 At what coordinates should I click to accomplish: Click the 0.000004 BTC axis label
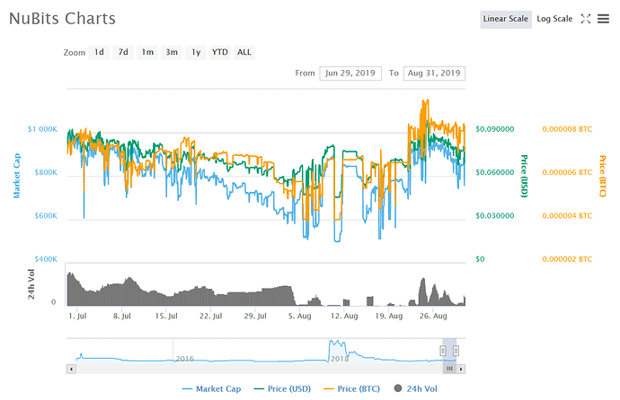pyautogui.click(x=567, y=216)
